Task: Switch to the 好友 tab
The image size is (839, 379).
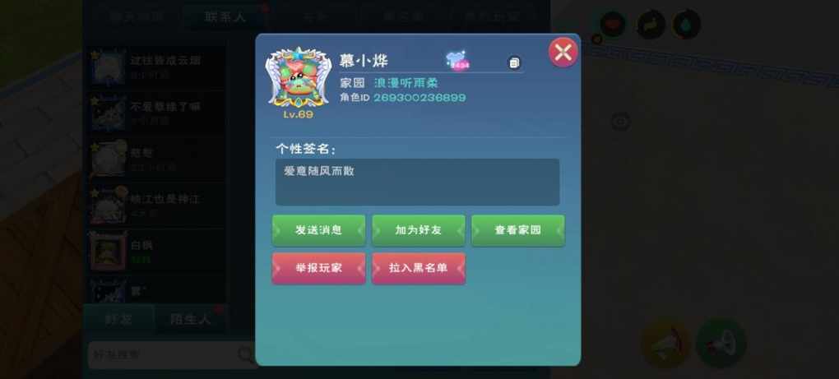Action: click(x=118, y=320)
